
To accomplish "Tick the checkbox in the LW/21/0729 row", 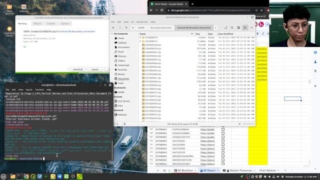I will tap(223, 152).
